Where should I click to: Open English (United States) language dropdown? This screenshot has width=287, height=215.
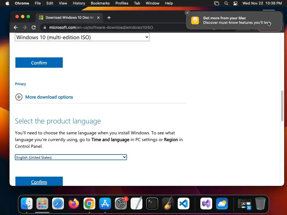[71, 157]
